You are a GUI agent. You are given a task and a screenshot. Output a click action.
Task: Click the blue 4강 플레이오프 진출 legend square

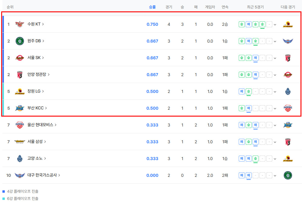(x=4, y=192)
